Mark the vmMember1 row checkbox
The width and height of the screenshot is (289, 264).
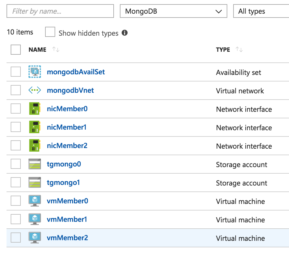tap(16, 219)
